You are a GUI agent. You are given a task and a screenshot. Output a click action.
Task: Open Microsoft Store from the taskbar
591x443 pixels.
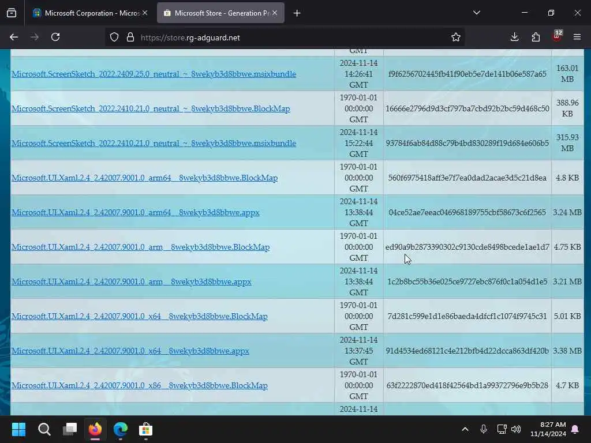[x=146, y=429]
